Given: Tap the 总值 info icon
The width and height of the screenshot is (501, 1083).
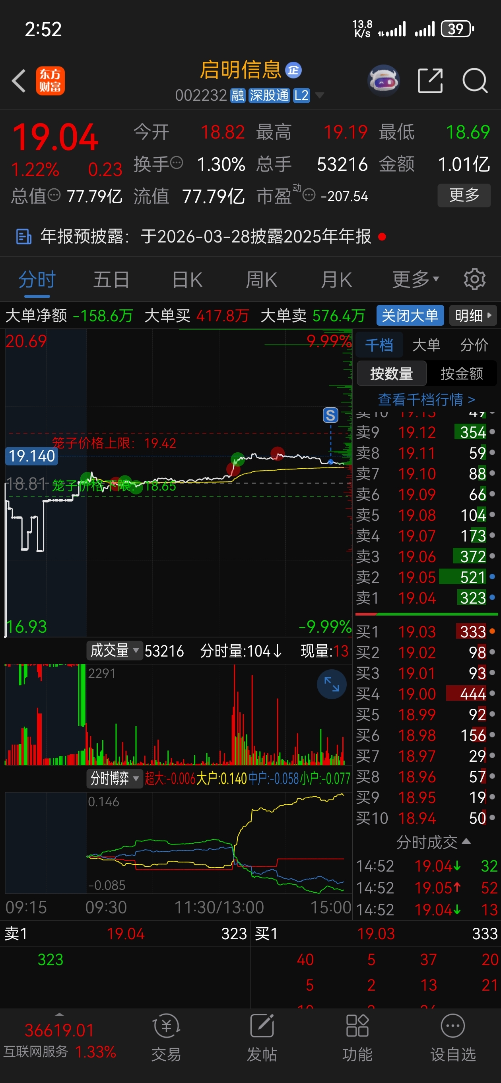Looking at the screenshot, I should pyautogui.click(x=54, y=195).
